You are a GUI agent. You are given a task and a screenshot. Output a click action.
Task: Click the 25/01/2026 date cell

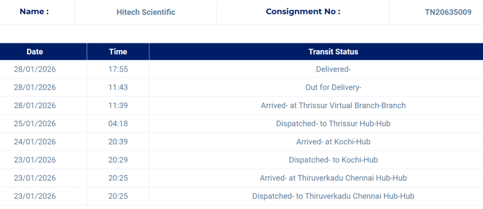click(35, 124)
